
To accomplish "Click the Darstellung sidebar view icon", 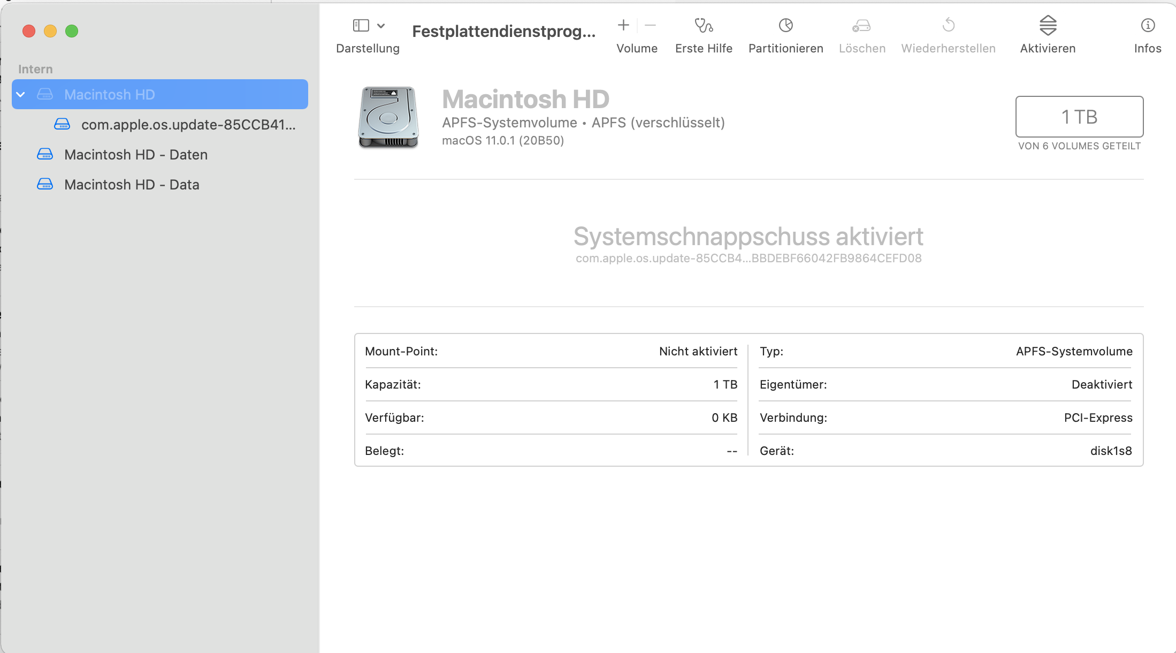I will (361, 25).
